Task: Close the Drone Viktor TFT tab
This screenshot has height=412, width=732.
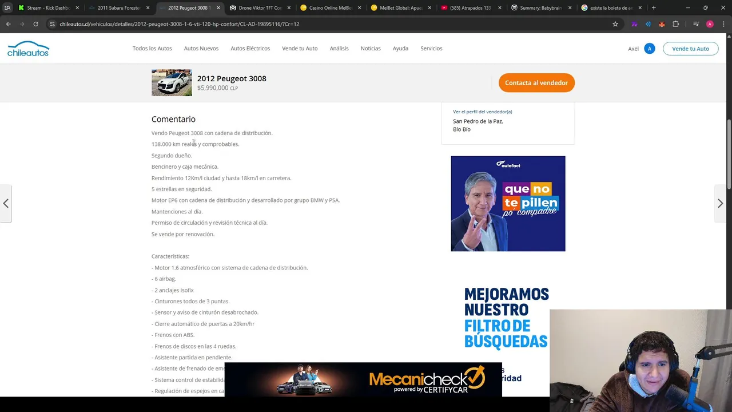Action: tap(288, 8)
